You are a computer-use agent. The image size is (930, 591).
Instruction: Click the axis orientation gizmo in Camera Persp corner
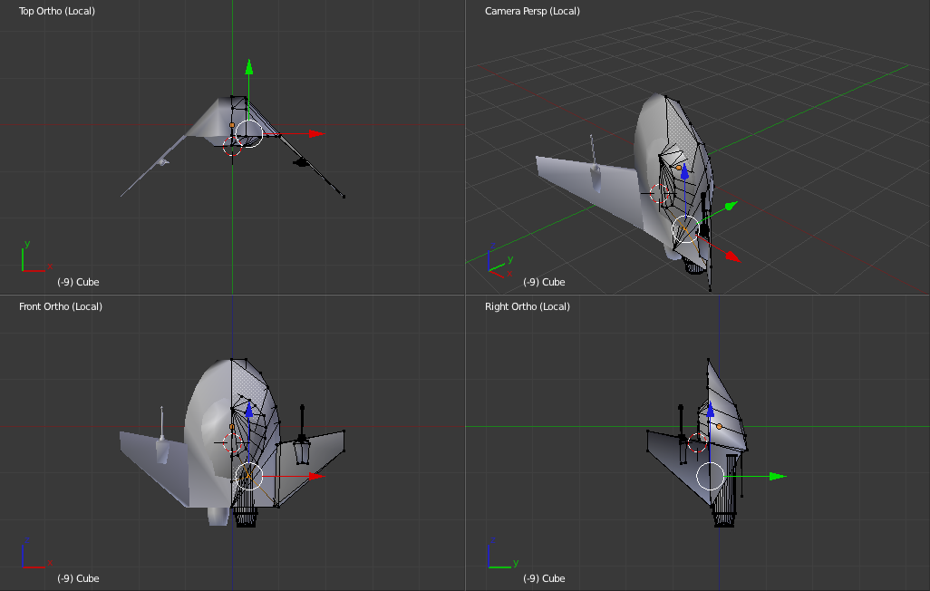pos(497,262)
